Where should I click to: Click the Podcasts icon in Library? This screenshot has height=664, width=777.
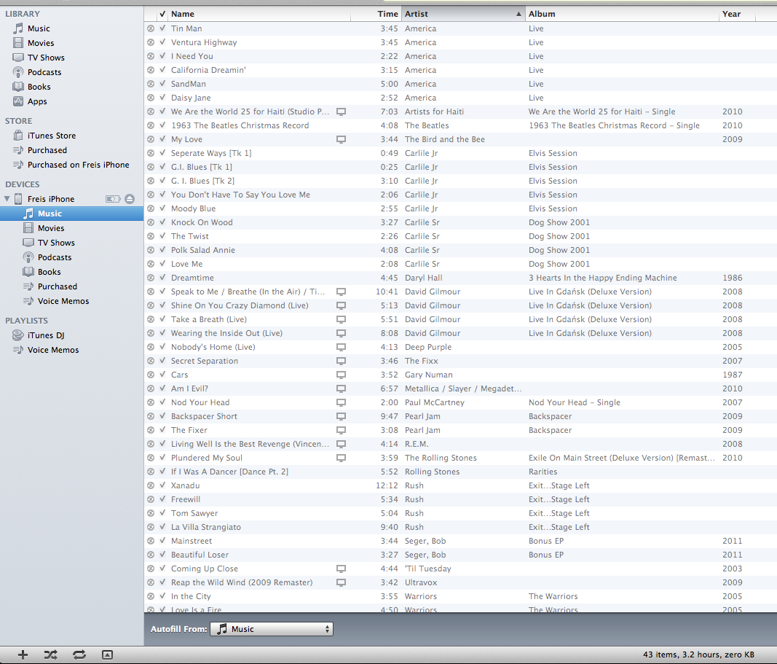18,72
